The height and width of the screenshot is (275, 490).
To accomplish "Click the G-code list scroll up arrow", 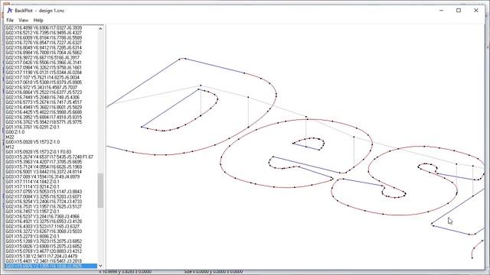I will click(x=100, y=28).
